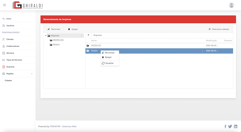Click the red Arquivos file icon
Screen dimensions: 241x132
4,67
